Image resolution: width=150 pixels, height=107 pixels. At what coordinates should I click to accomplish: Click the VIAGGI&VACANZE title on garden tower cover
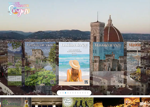click(x=40, y=45)
